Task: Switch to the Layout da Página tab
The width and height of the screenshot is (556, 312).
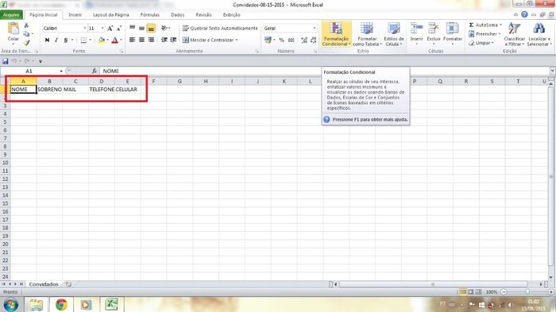Action: [x=110, y=15]
